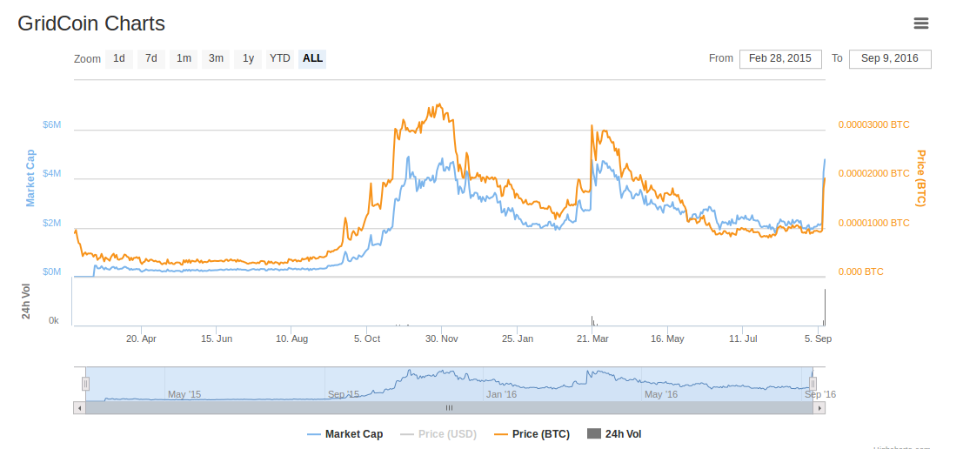Screen dimensions: 963x449
Task: Click the Price (BTC) vertical axis title
Action: coord(920,178)
